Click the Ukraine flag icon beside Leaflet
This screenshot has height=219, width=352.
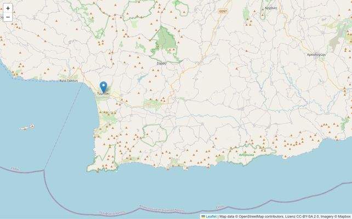click(x=203, y=216)
